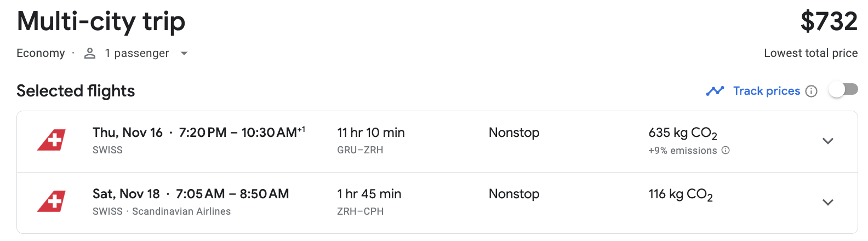
Task: Open the passenger count dropdown arrow
Action: [x=184, y=53]
